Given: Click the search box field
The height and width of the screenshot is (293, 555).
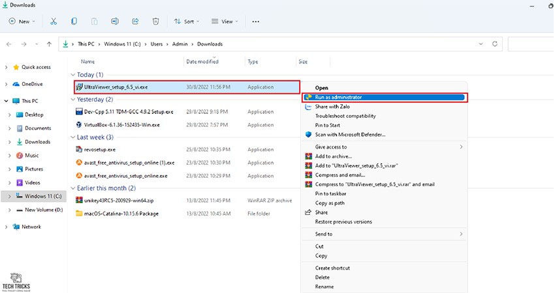Looking at the screenshot, I should 531,44.
